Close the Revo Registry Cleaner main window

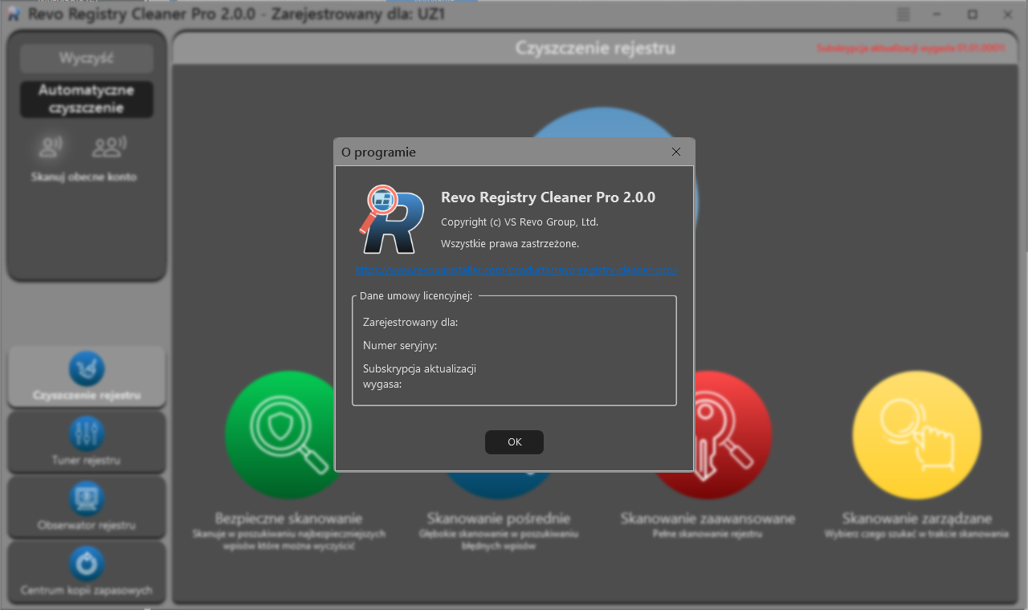click(x=1007, y=14)
